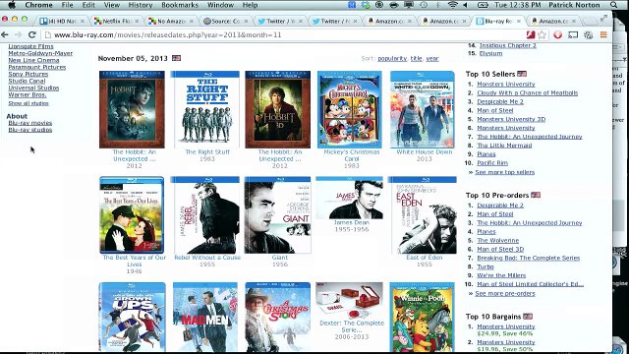Image resolution: width=629 pixels, height=354 pixels.
Task: Click the browser forward arrow
Action: (x=18, y=35)
